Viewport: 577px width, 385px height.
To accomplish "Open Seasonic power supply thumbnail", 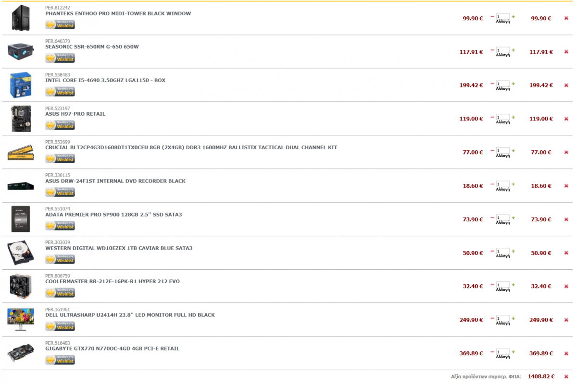I will click(x=21, y=51).
